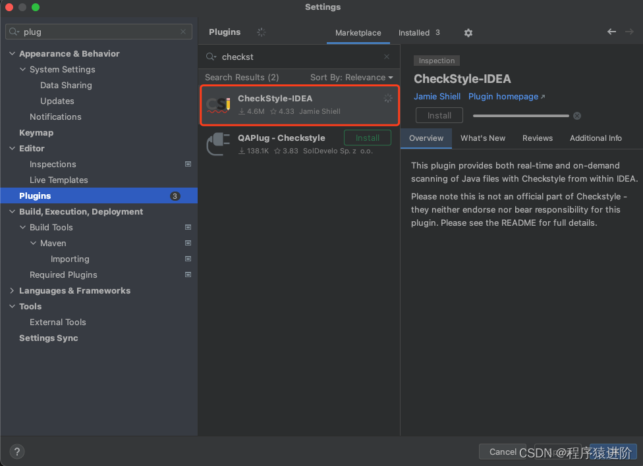Clear the plug filter in settings search
This screenshot has width=643, height=466.
coord(182,31)
